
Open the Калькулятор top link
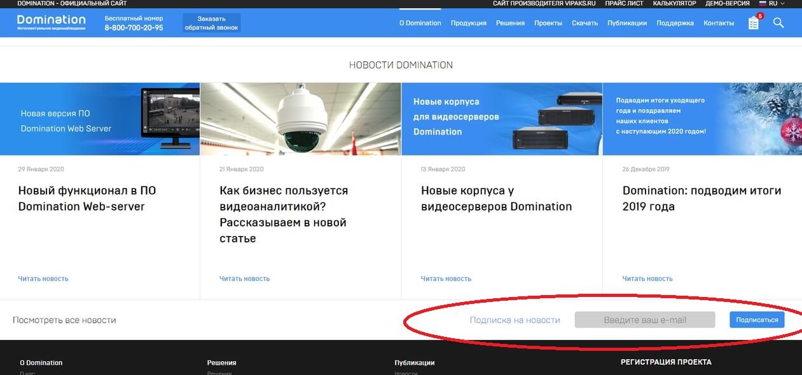(674, 4)
